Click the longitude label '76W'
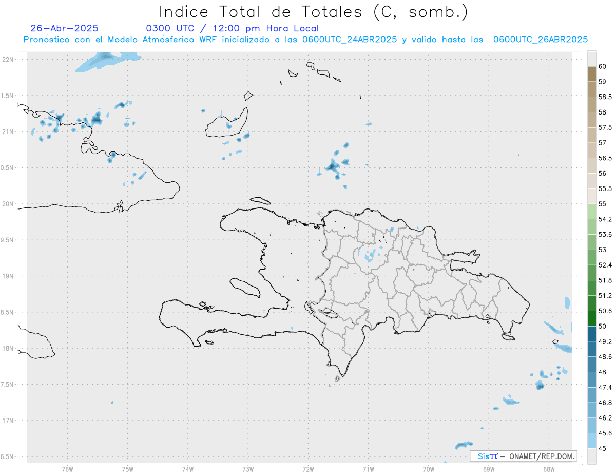Viewport: 616px width, 476px height. coord(67,469)
